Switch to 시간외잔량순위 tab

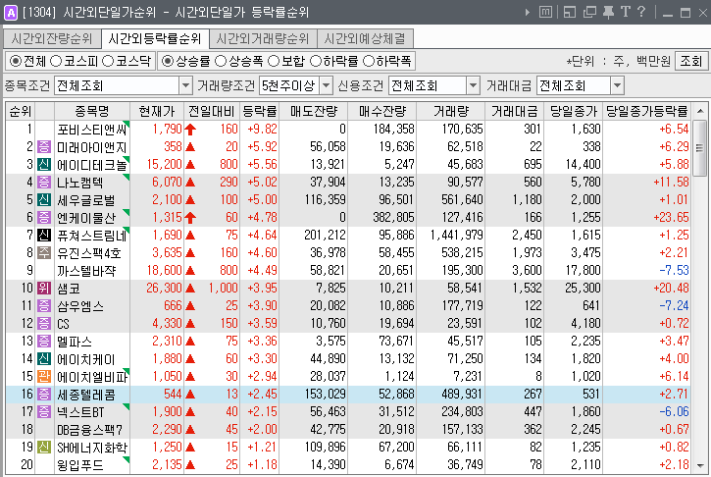tap(52, 39)
